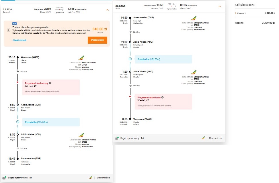
Task: Click 'Ekonomiczna' in the 25.2.2026 card footer
Action: (x=215, y=138)
